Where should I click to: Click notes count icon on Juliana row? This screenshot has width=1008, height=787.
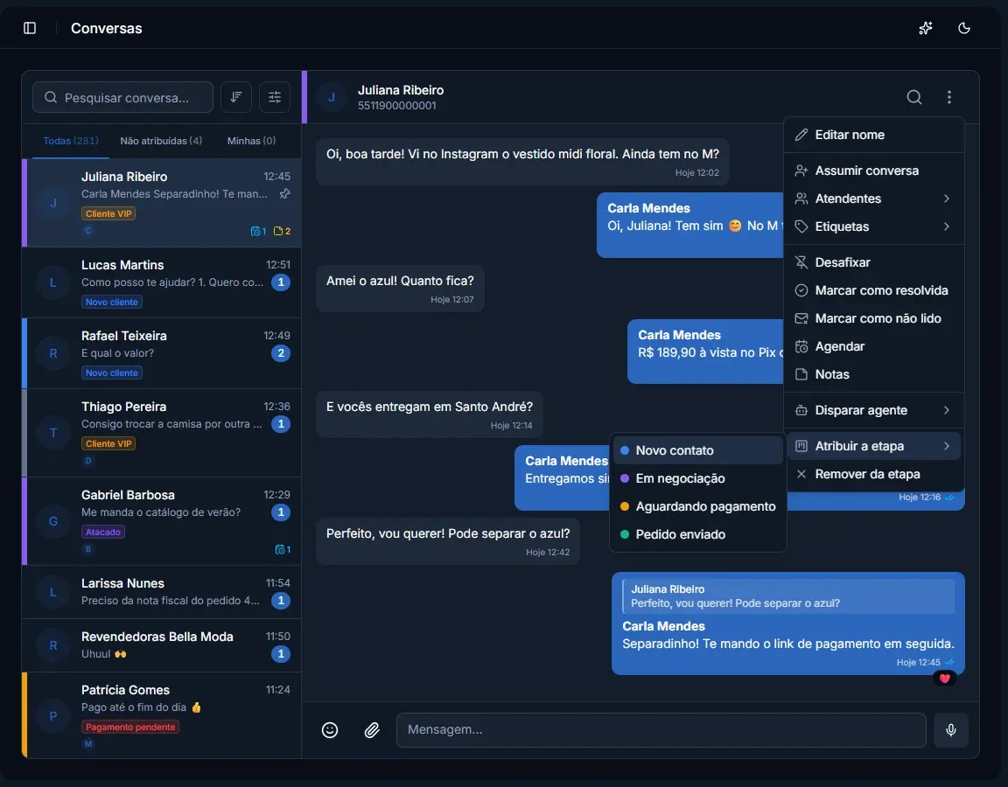[282, 231]
